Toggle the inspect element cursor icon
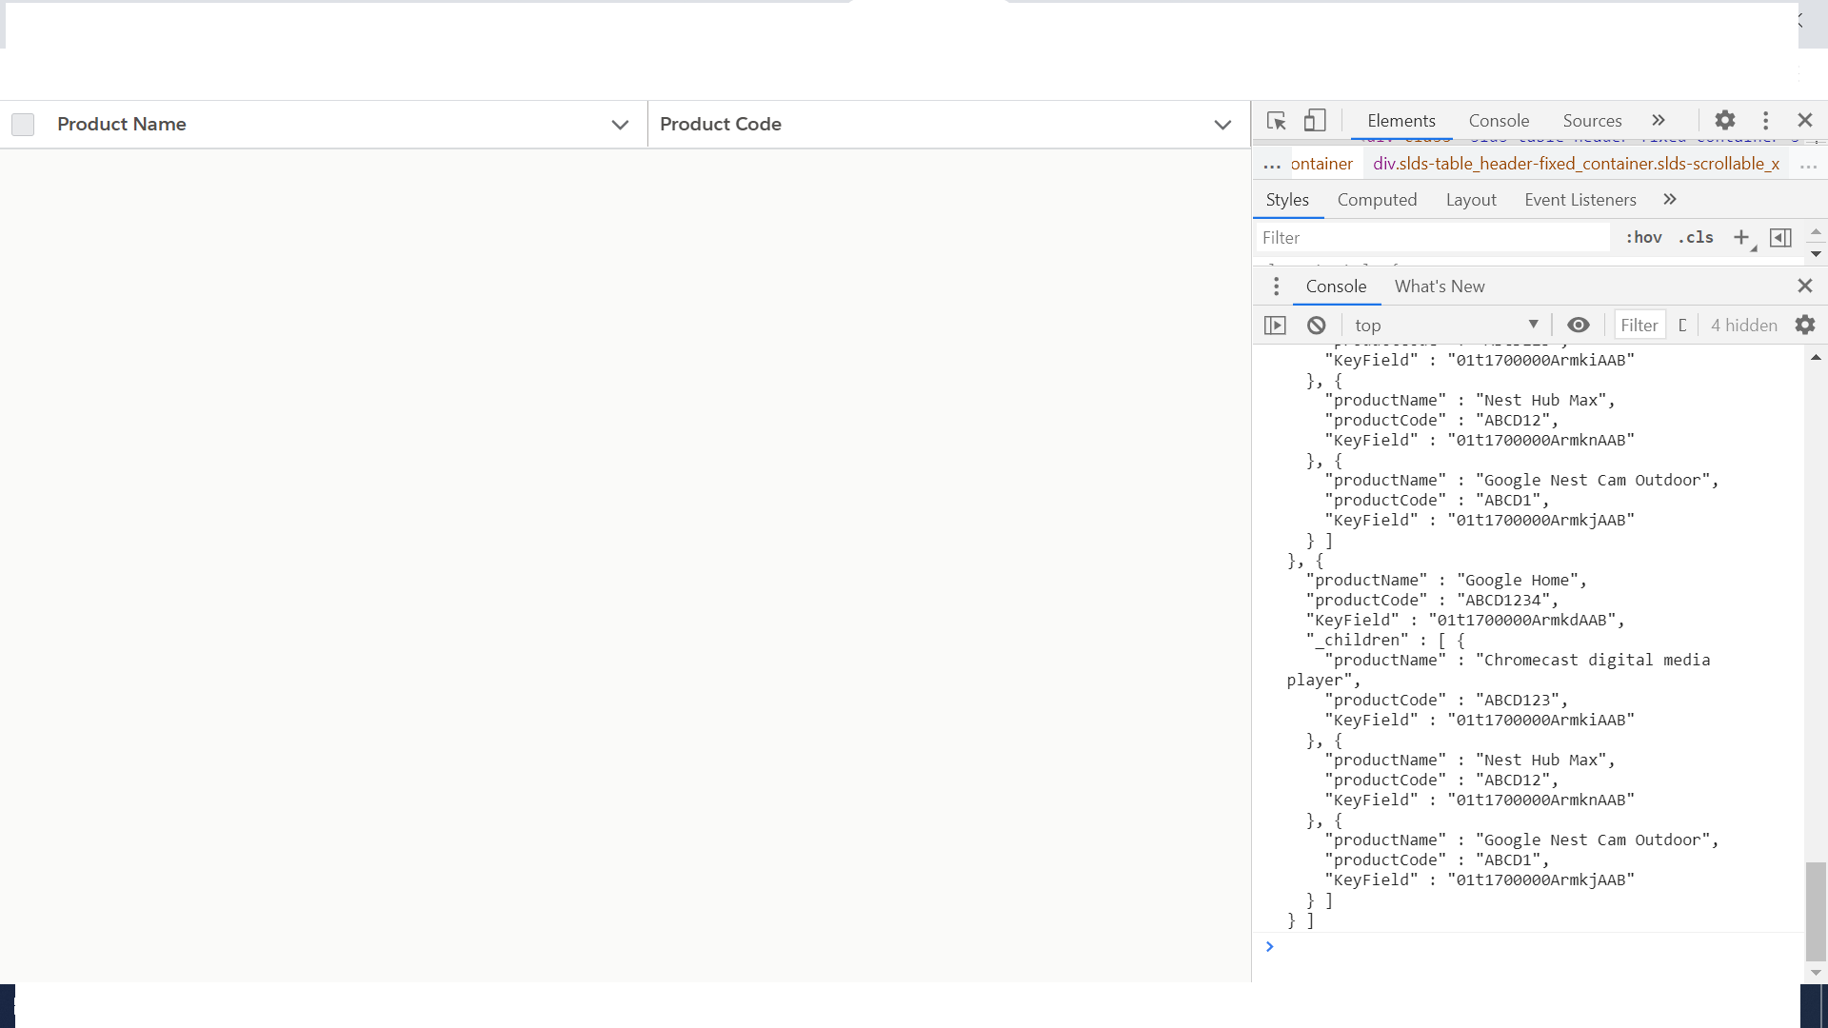This screenshot has height=1028, width=1828. coord(1276,121)
